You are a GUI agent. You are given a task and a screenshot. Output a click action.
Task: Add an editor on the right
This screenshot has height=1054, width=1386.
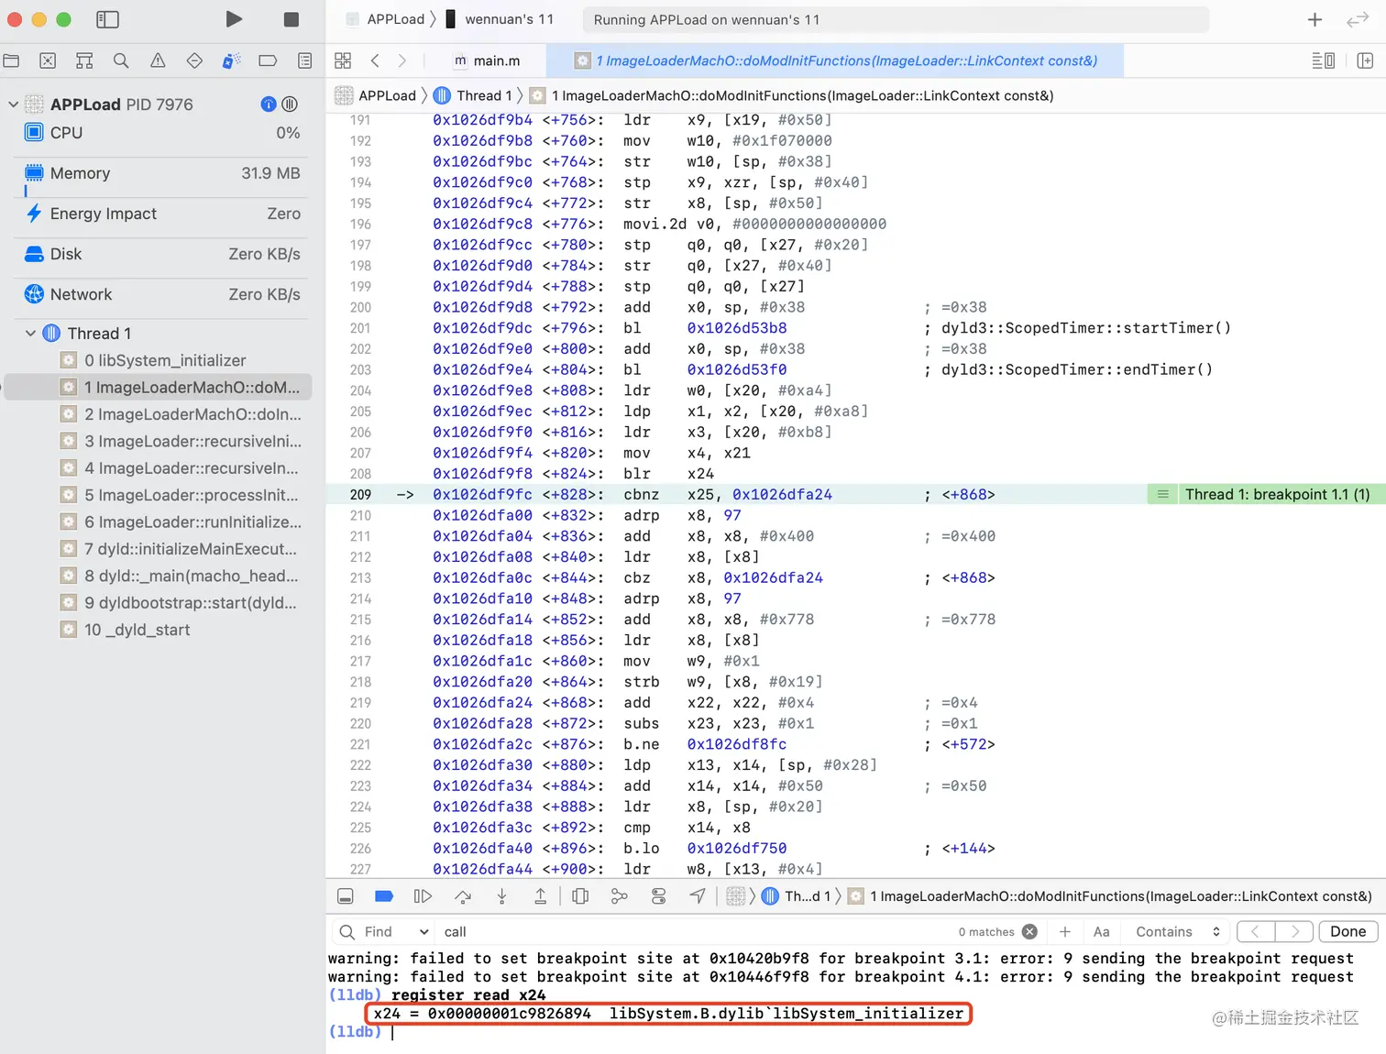coord(1365,60)
